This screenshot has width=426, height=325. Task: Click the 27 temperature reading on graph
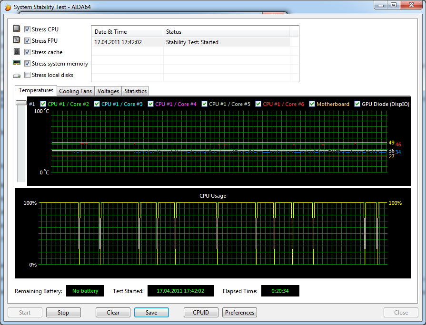(x=391, y=156)
